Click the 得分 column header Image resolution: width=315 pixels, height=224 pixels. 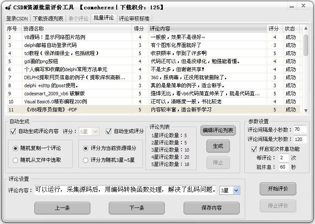[x=140, y=28]
